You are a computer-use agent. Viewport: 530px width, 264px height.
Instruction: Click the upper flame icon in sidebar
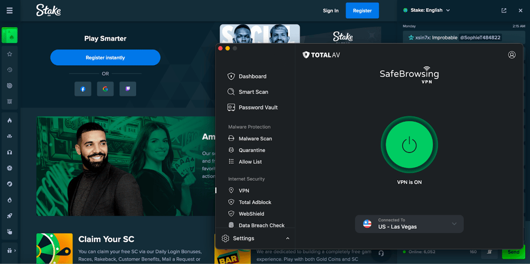(x=10, y=121)
